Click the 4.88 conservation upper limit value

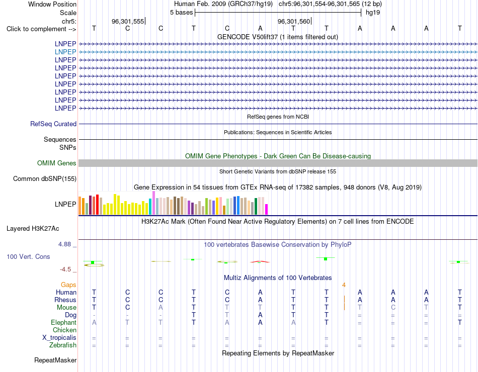(64, 244)
